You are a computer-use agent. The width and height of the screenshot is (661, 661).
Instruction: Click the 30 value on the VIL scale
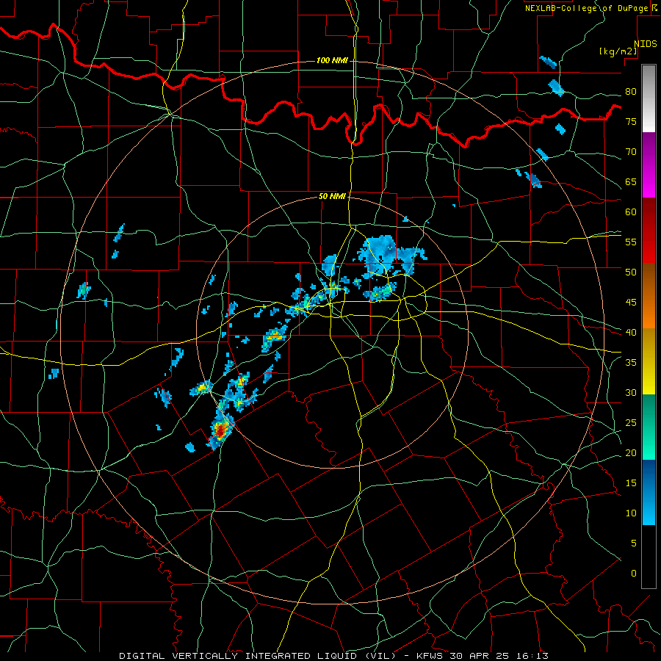(x=631, y=393)
